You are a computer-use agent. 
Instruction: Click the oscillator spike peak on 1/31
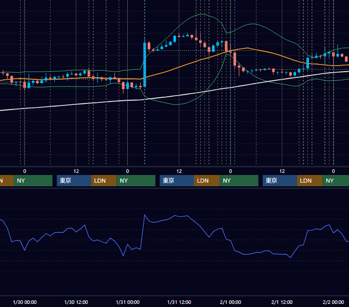pyautogui.click(x=145, y=215)
